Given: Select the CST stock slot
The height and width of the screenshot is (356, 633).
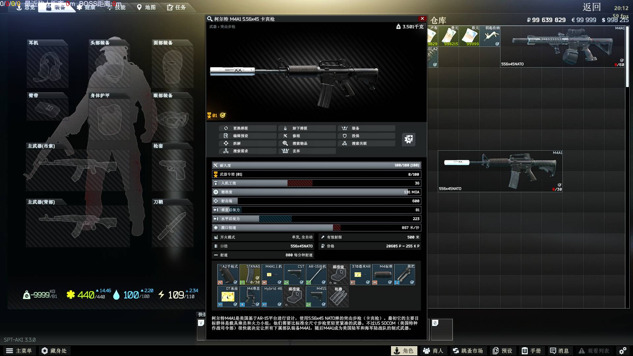Looking at the screenshot, I should (294, 274).
